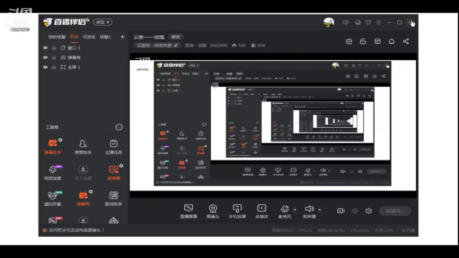This screenshot has width=459, height=258.
Task: Add 直播屏幕 screen capture source
Action: pyautogui.click(x=189, y=211)
